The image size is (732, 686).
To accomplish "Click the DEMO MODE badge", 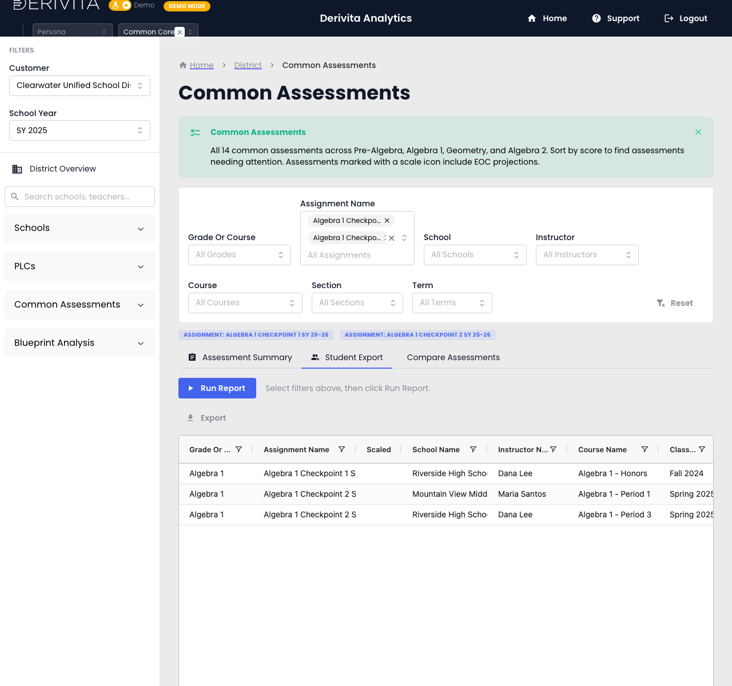I will pyautogui.click(x=187, y=6).
